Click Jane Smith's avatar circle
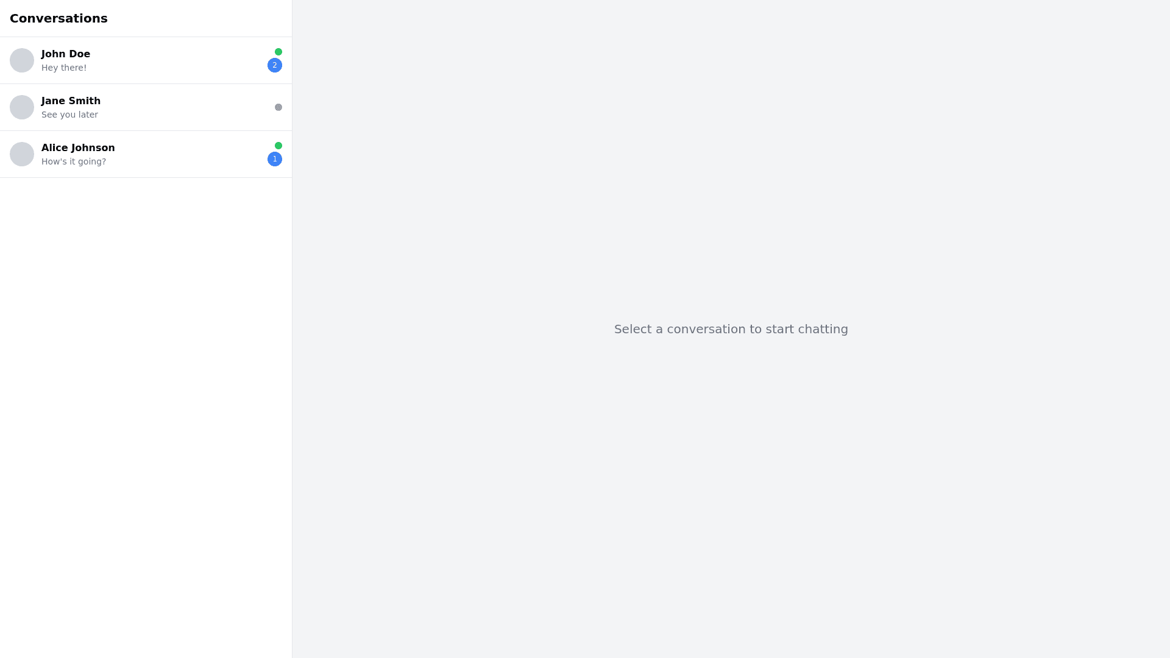The image size is (1170, 658). pos(22,107)
